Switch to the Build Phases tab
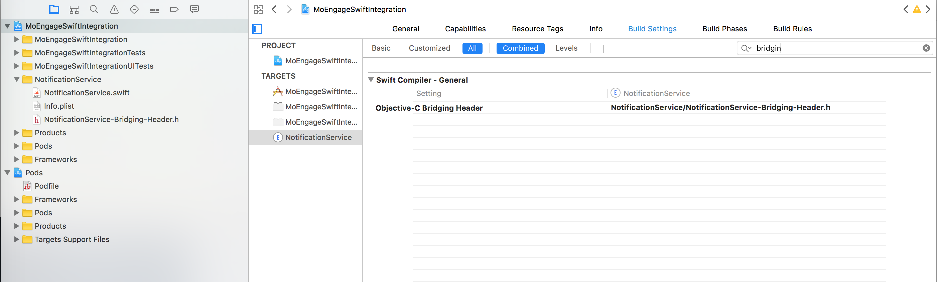 pyautogui.click(x=724, y=29)
